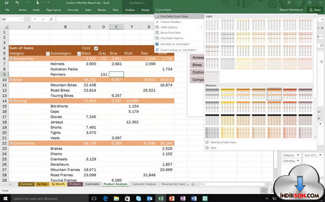The image size is (325, 202).
Task: Click the Move PivotTable icon
Action: click(x=157, y=33)
